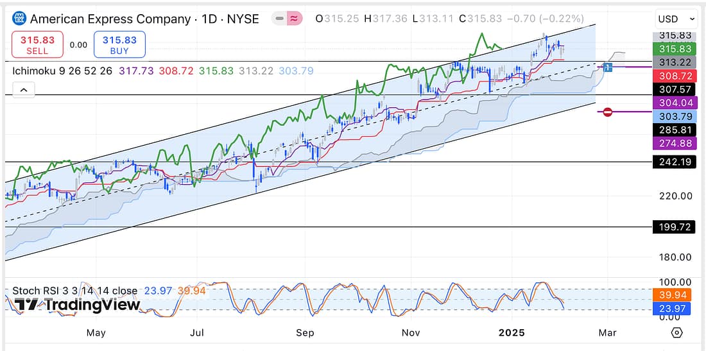
Task: Open the USD currency dropdown
Action: point(676,19)
